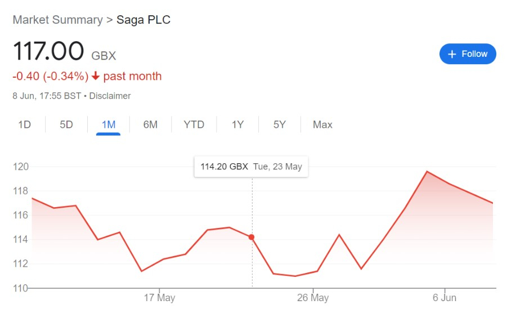Click the plus icon in Follow button
The height and width of the screenshot is (309, 507).
[452, 54]
